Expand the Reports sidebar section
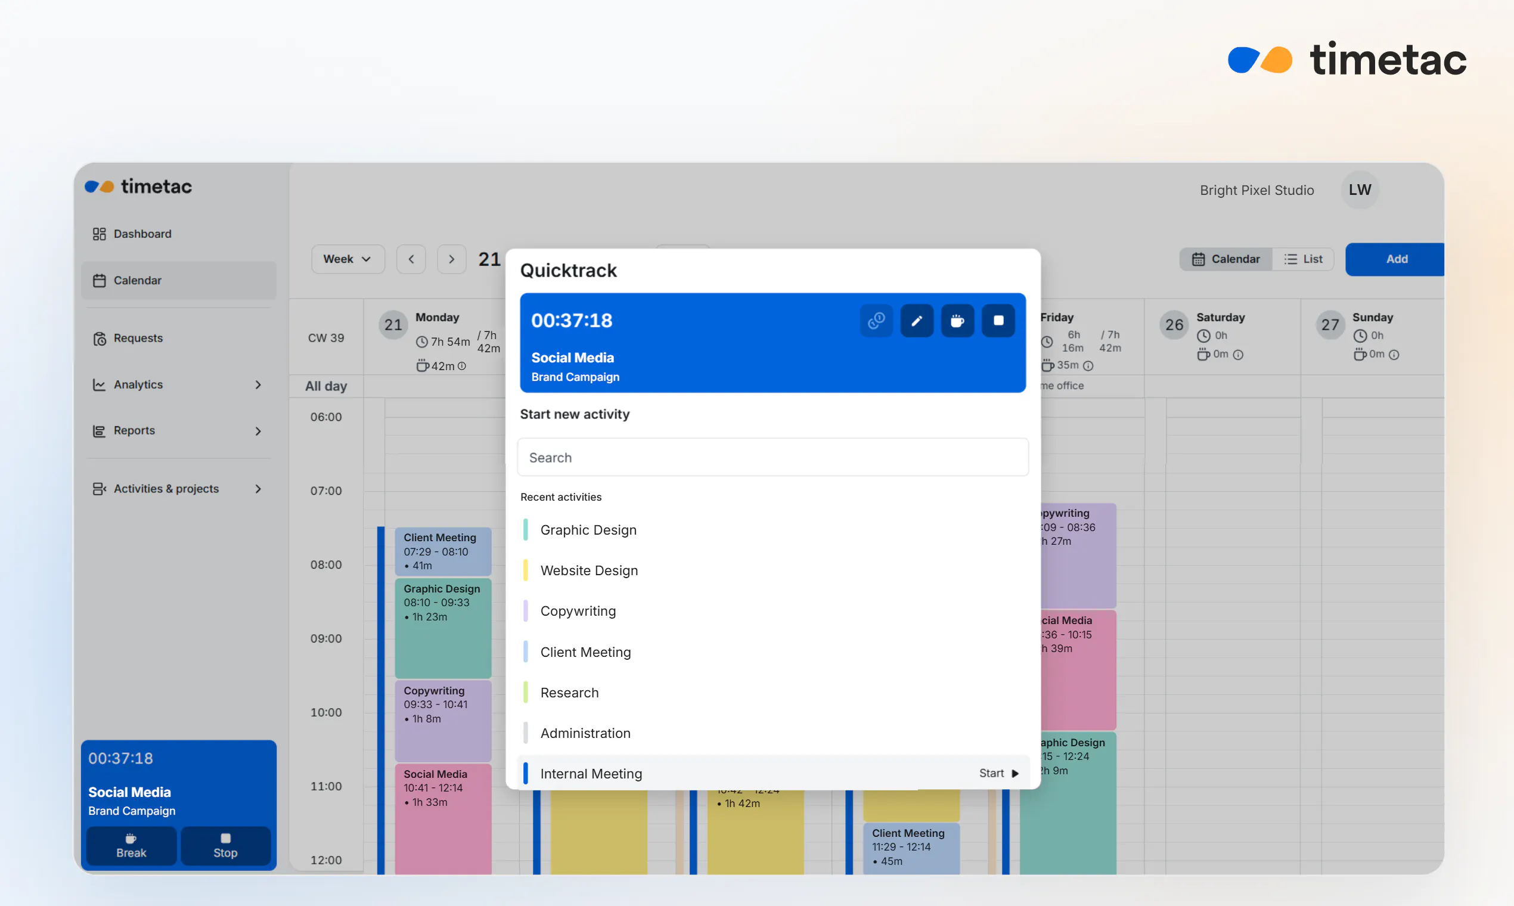Screen dimensions: 1514x906 pos(178,431)
